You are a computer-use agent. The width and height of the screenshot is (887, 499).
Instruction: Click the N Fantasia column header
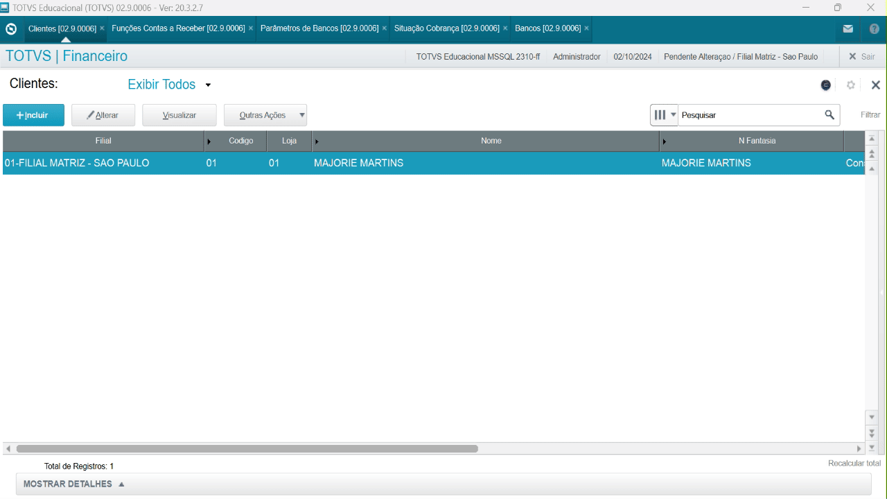point(757,141)
